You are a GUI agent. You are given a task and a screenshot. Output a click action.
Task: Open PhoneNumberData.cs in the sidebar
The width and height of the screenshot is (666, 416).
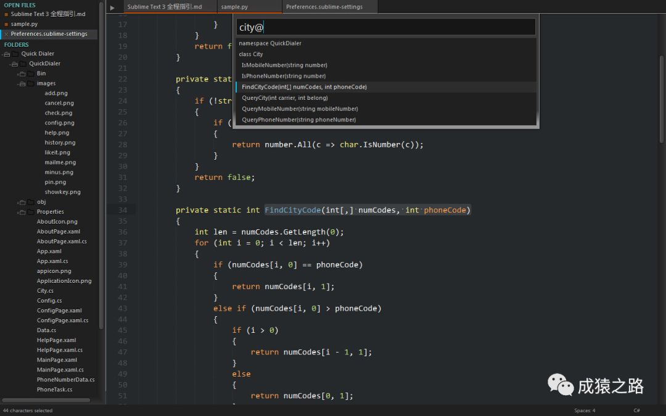click(65, 380)
